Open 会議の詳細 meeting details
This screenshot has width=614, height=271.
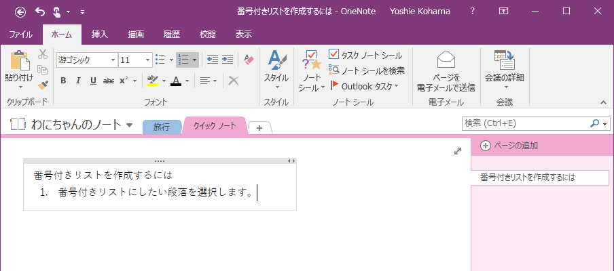point(505,70)
